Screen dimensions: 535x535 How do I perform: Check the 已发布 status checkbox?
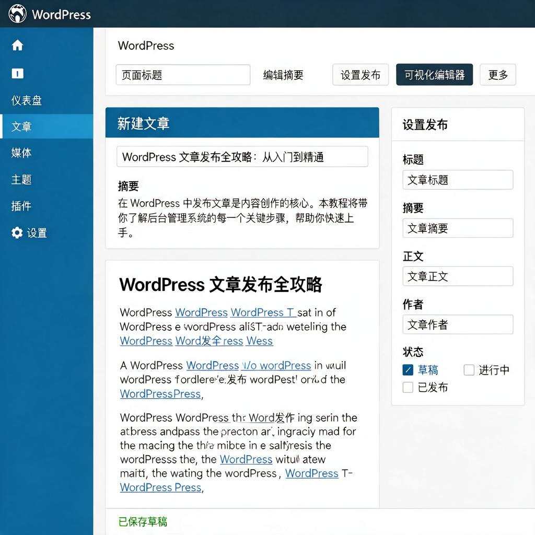(x=408, y=387)
